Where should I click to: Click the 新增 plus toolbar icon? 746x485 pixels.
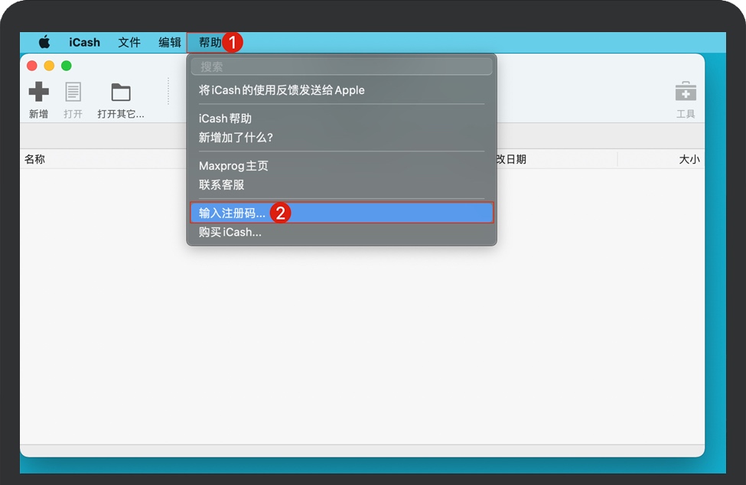point(38,92)
